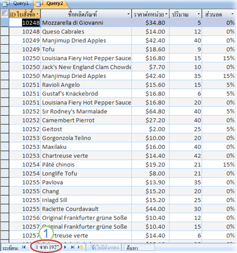Select row selector for Ravioli Angelo
Screen dimensions: 237x253
tap(5, 85)
